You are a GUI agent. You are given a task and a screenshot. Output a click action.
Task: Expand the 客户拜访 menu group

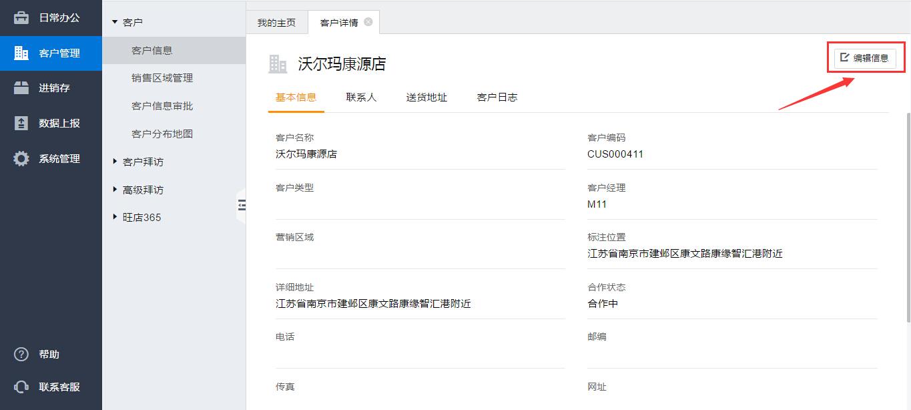click(x=115, y=162)
